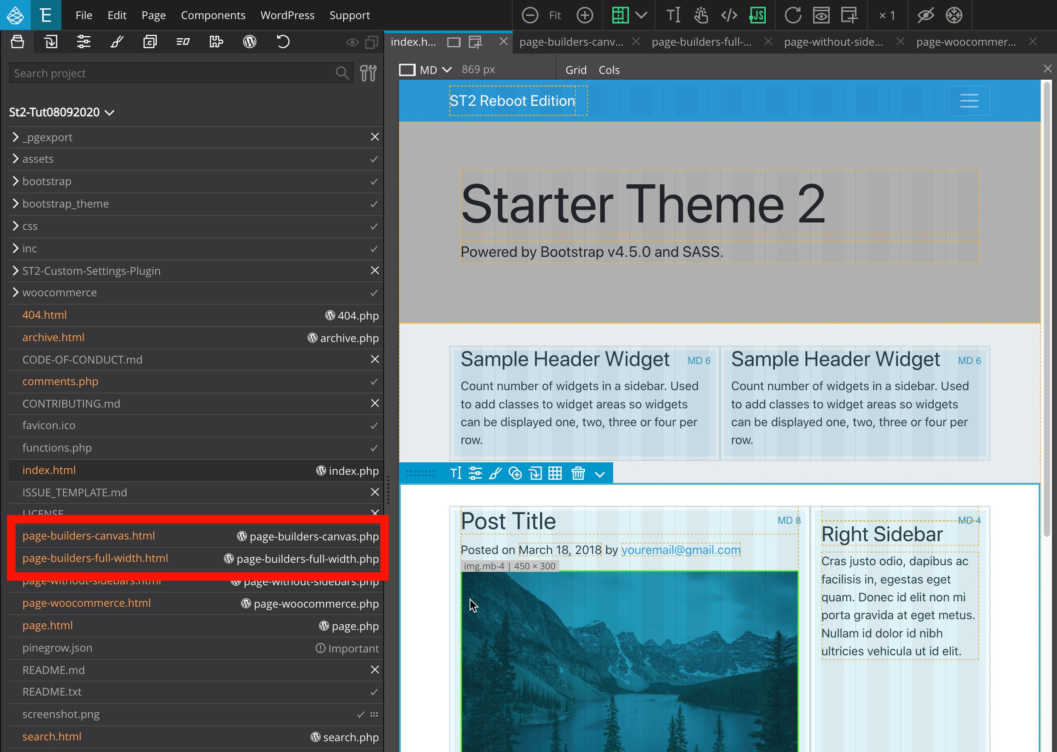This screenshot has width=1057, height=752.
Task: Toggle the collapsed panels stack icon
Action: coord(372,43)
